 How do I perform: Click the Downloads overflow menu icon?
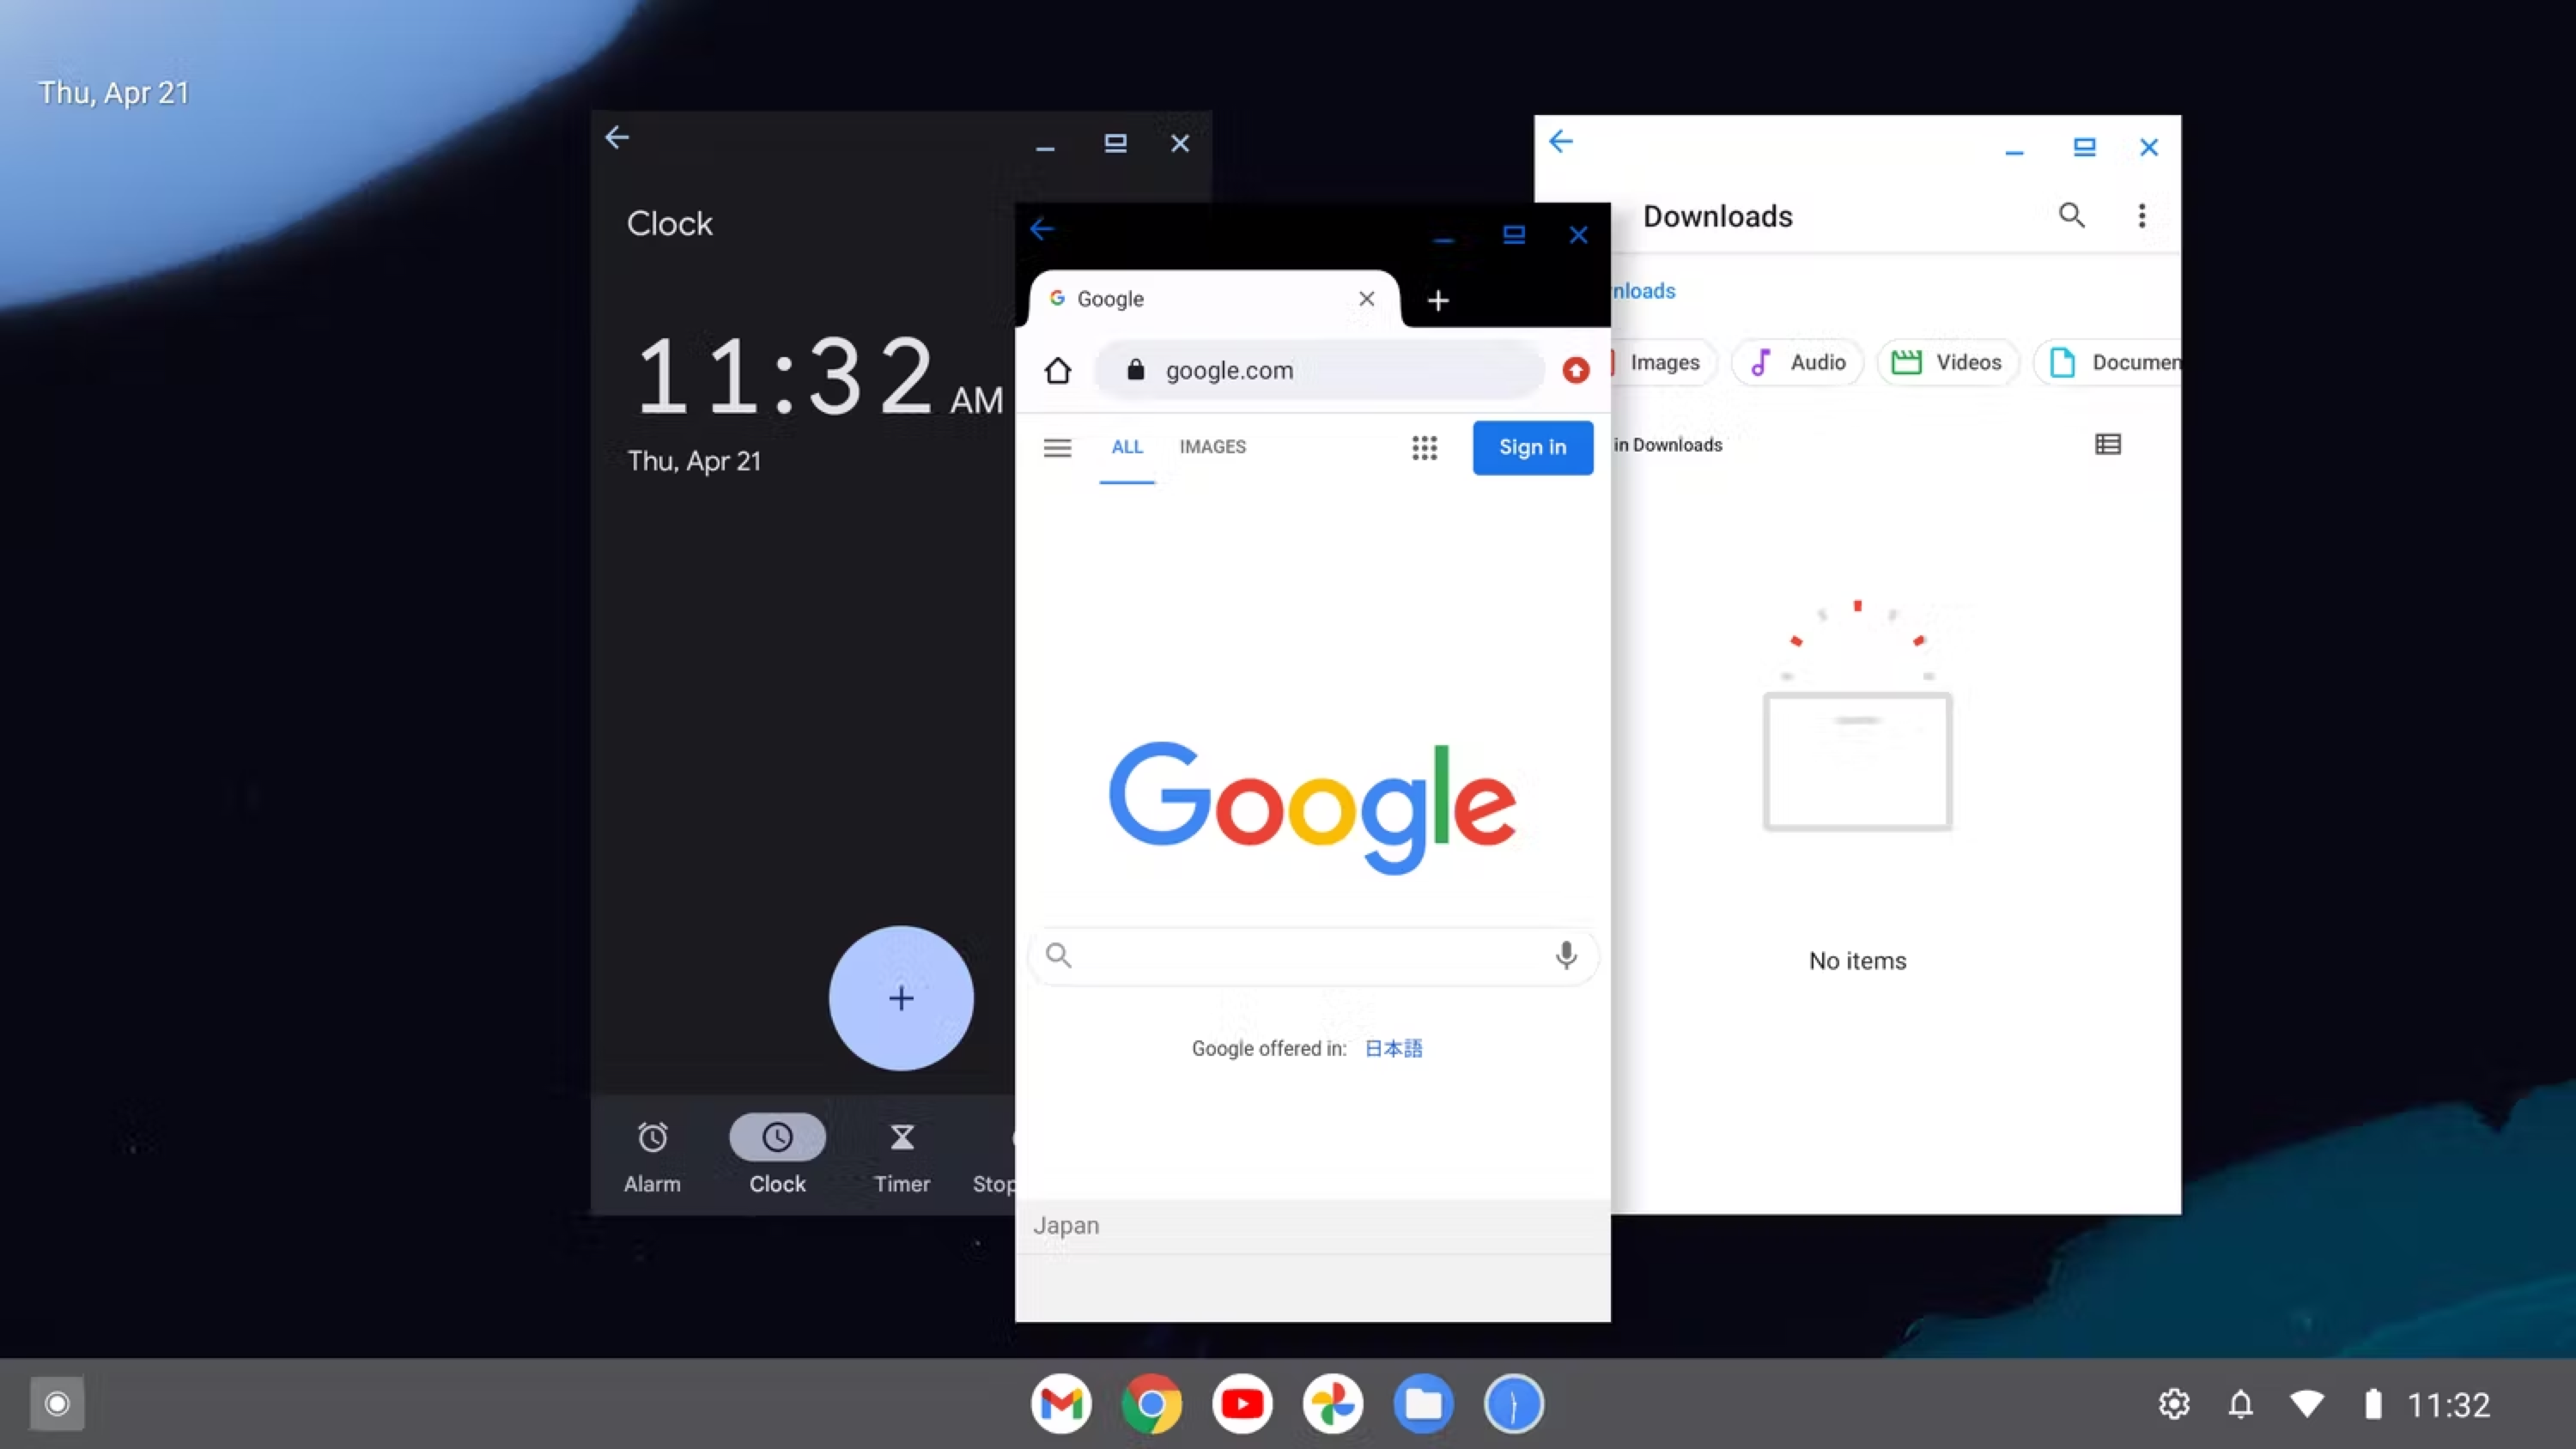pyautogui.click(x=2142, y=215)
